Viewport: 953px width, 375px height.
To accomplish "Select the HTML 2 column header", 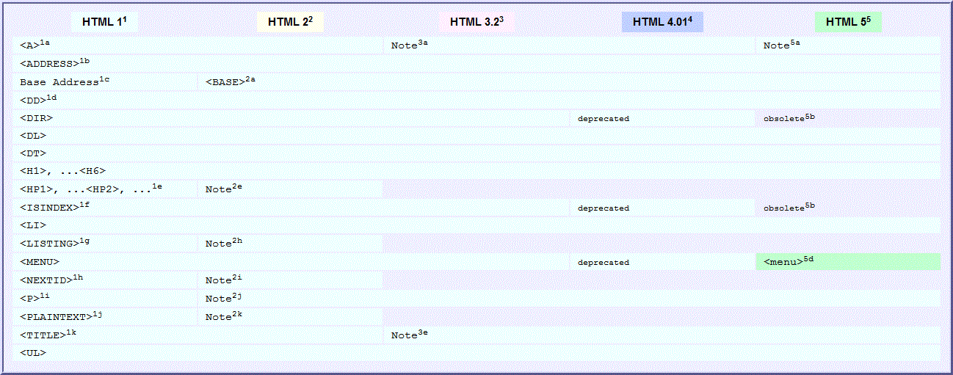I will (x=290, y=22).
